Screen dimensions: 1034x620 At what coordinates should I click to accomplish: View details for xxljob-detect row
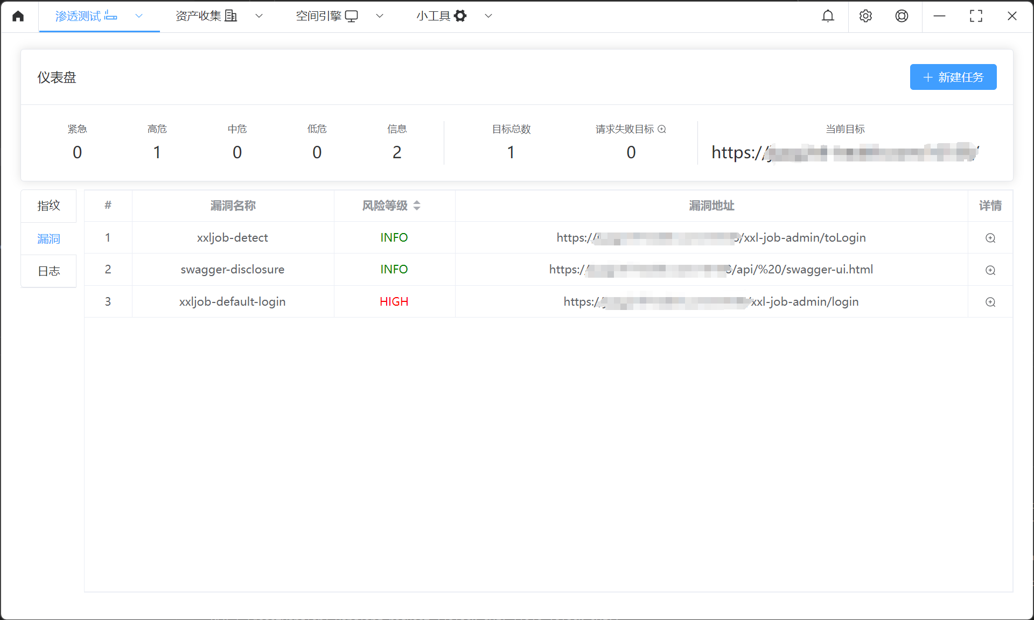(x=990, y=238)
